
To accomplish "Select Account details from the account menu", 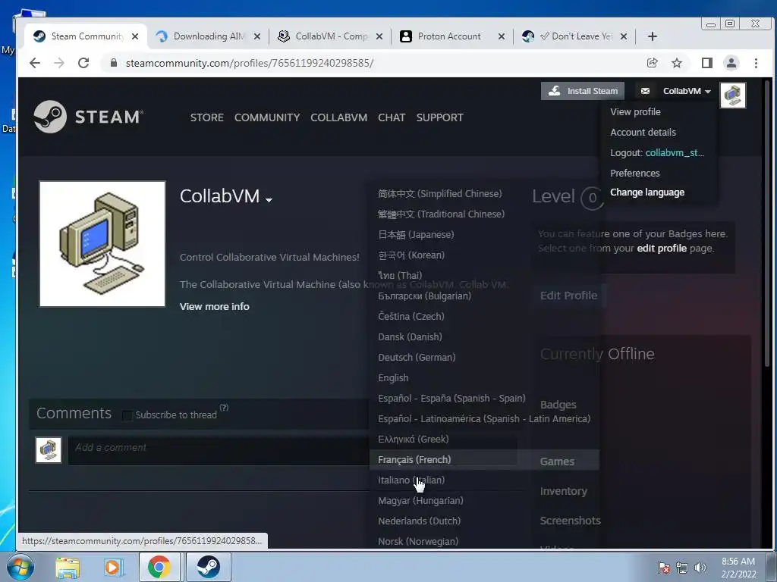I will [x=643, y=132].
